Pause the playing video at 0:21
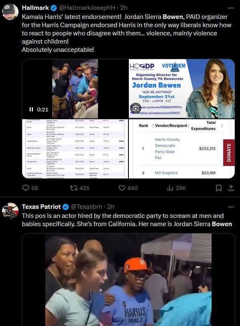This screenshot has width=240, height=326. point(31,109)
